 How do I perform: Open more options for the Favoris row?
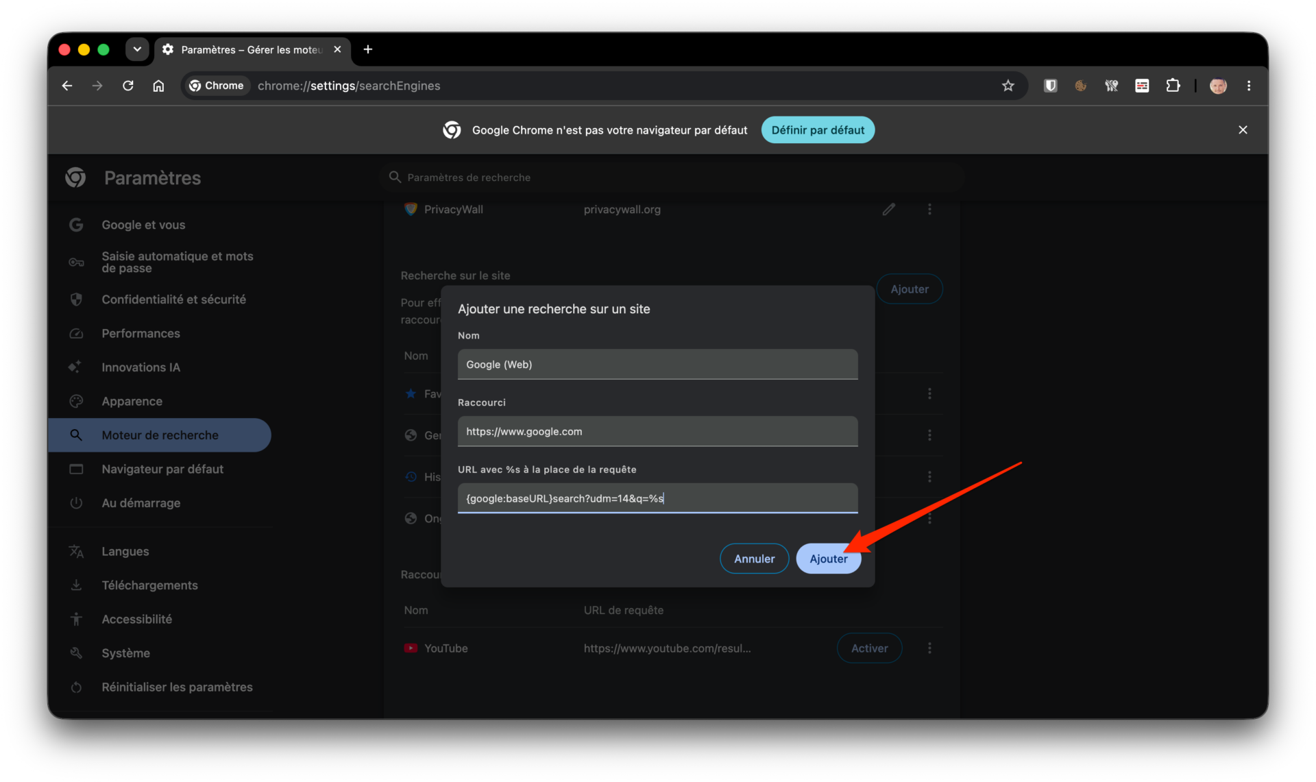929,393
